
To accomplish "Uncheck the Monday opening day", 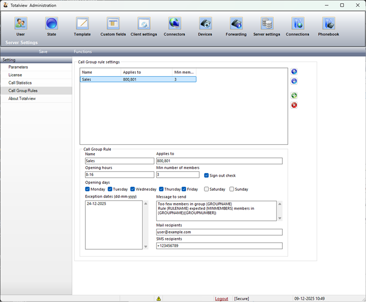I will coord(87,189).
